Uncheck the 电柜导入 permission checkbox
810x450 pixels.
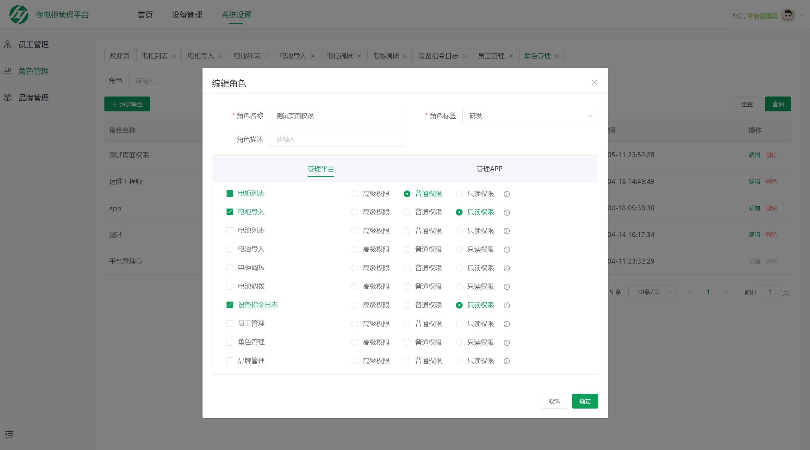coord(230,212)
